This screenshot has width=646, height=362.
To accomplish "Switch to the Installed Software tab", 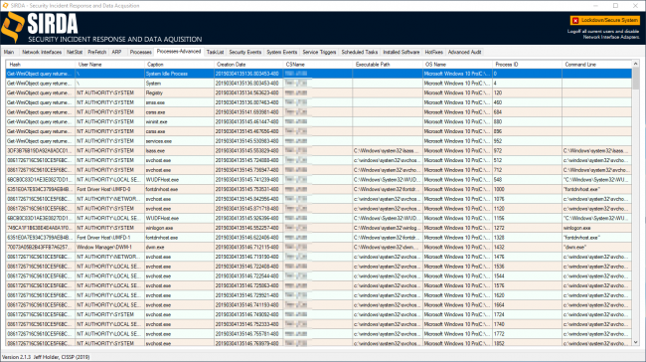I will pyautogui.click(x=402, y=52).
